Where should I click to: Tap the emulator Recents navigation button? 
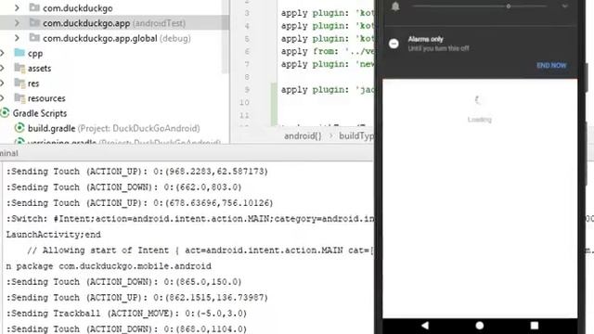(x=535, y=326)
